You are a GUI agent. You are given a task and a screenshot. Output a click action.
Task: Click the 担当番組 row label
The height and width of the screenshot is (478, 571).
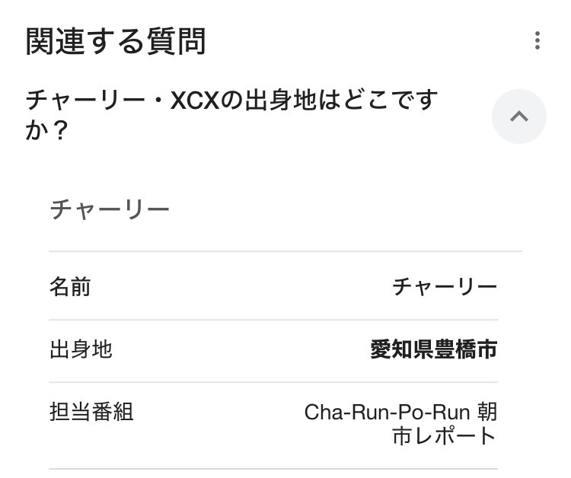(x=91, y=412)
